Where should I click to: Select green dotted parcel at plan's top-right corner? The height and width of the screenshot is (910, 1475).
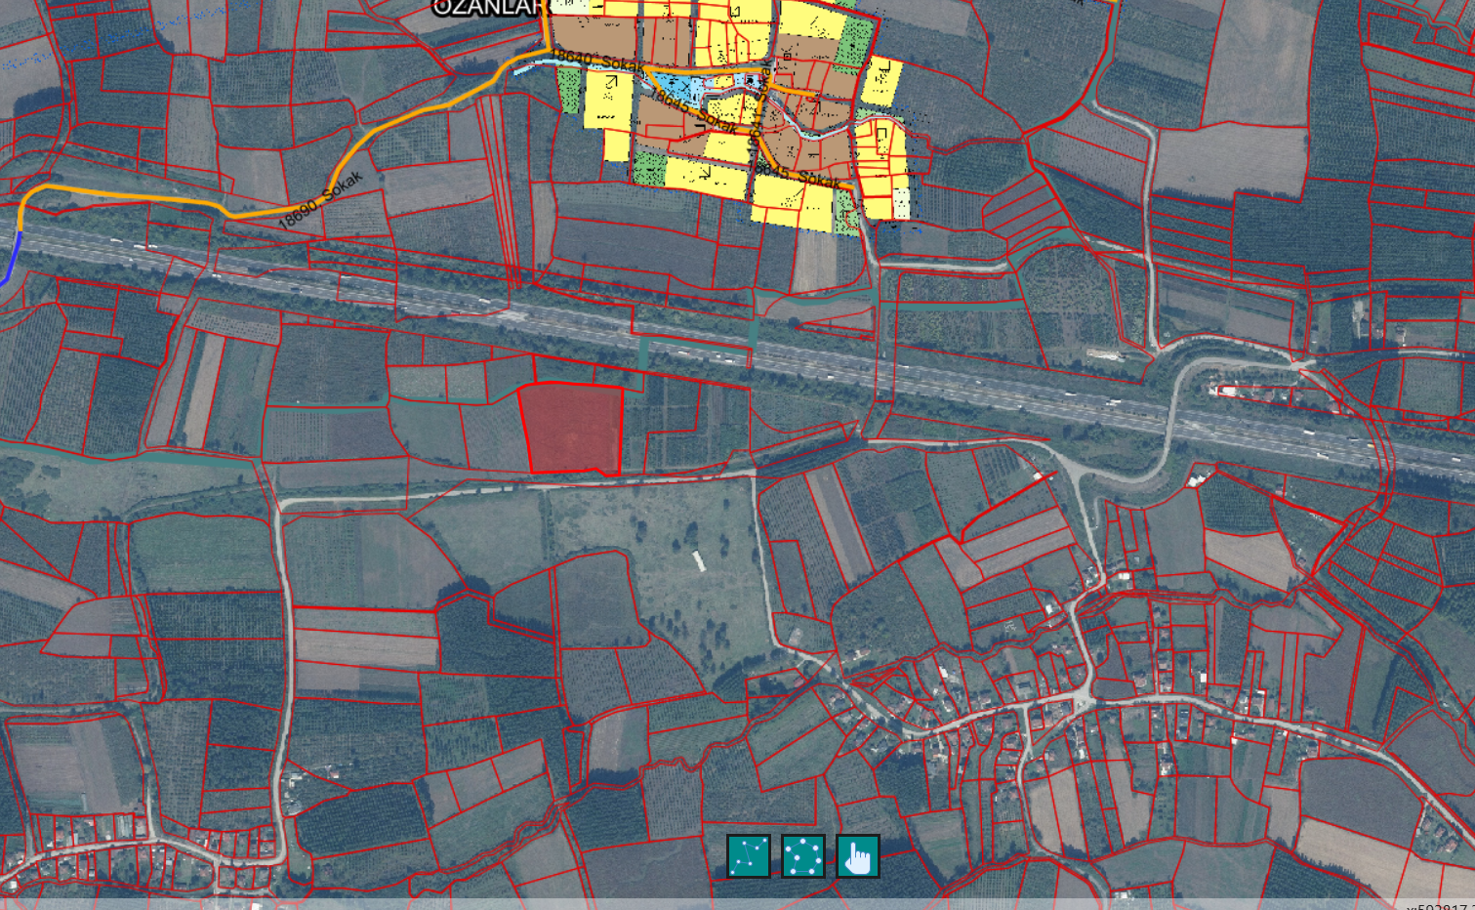[x=855, y=43]
